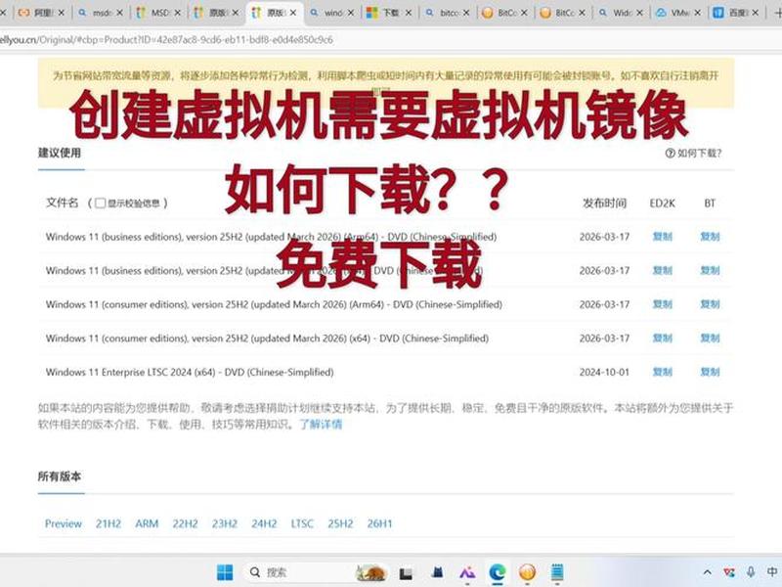Copy ED2K link for business editions Arm64

point(663,237)
